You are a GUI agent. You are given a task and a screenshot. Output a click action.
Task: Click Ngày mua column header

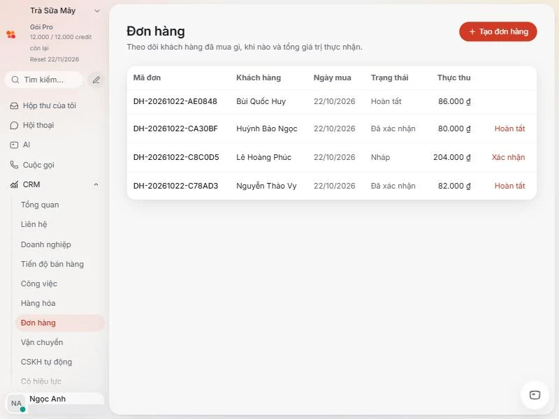(x=333, y=78)
